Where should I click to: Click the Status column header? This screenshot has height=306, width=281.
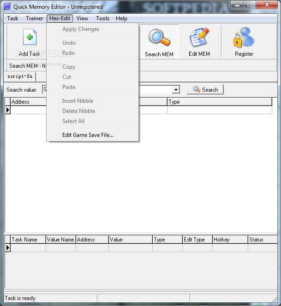click(263, 240)
